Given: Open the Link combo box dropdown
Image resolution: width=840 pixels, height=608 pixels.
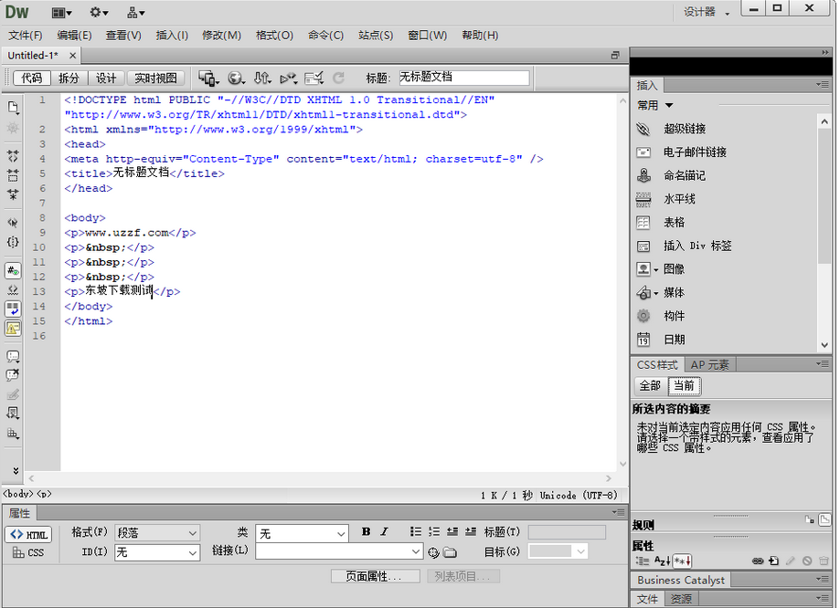Looking at the screenshot, I should (416, 551).
